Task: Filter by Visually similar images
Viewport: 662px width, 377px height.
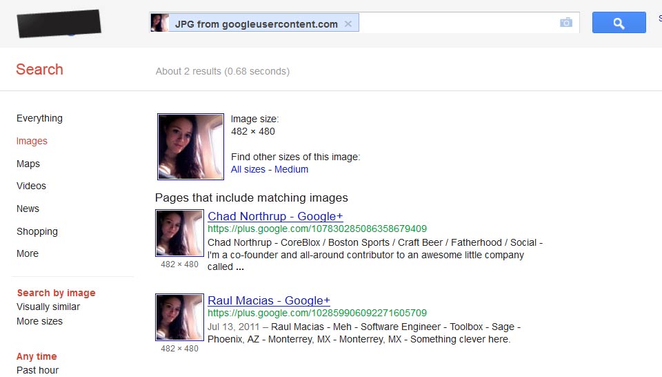Action: [x=48, y=307]
